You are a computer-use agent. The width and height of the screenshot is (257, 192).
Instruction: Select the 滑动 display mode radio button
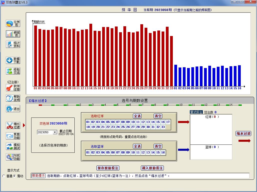click(14, 176)
